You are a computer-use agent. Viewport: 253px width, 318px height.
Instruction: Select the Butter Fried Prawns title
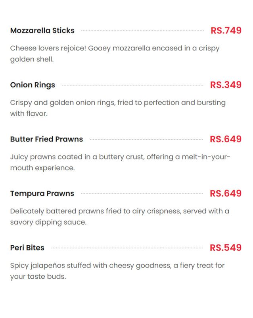click(x=46, y=139)
